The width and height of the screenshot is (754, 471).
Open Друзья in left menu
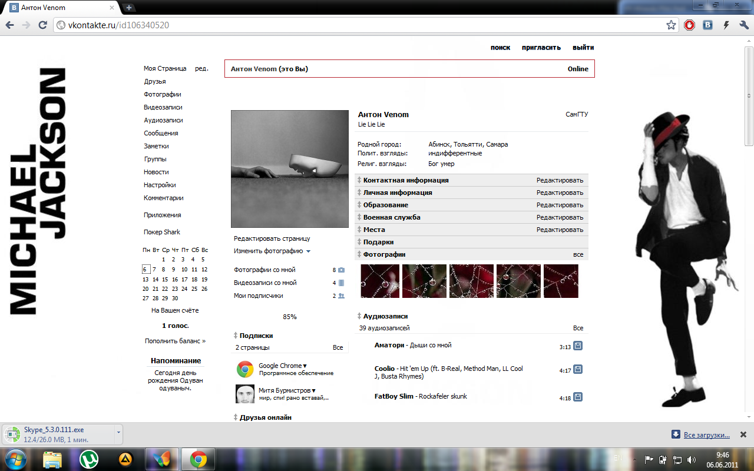point(155,82)
